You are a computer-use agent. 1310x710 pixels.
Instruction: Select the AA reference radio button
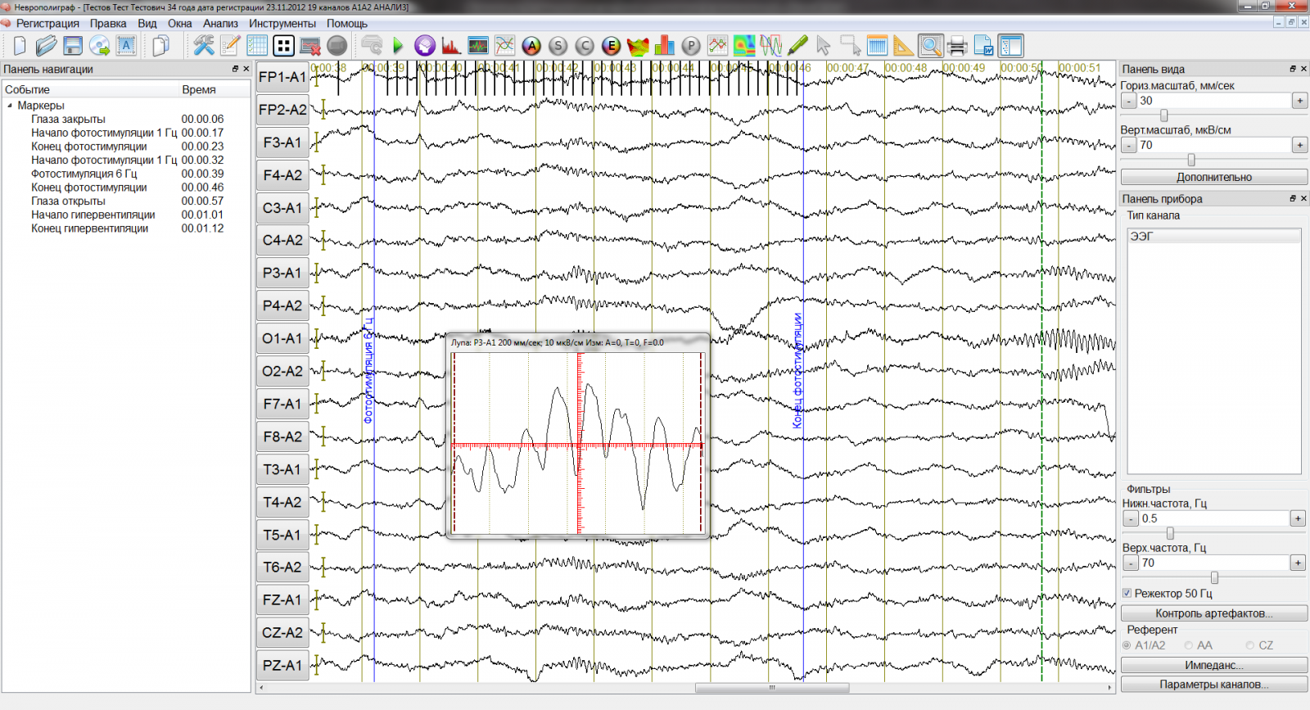[1189, 645]
